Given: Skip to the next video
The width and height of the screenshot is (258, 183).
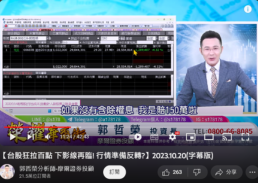Looking at the screenshot, I should pyautogui.click(x=31, y=137).
